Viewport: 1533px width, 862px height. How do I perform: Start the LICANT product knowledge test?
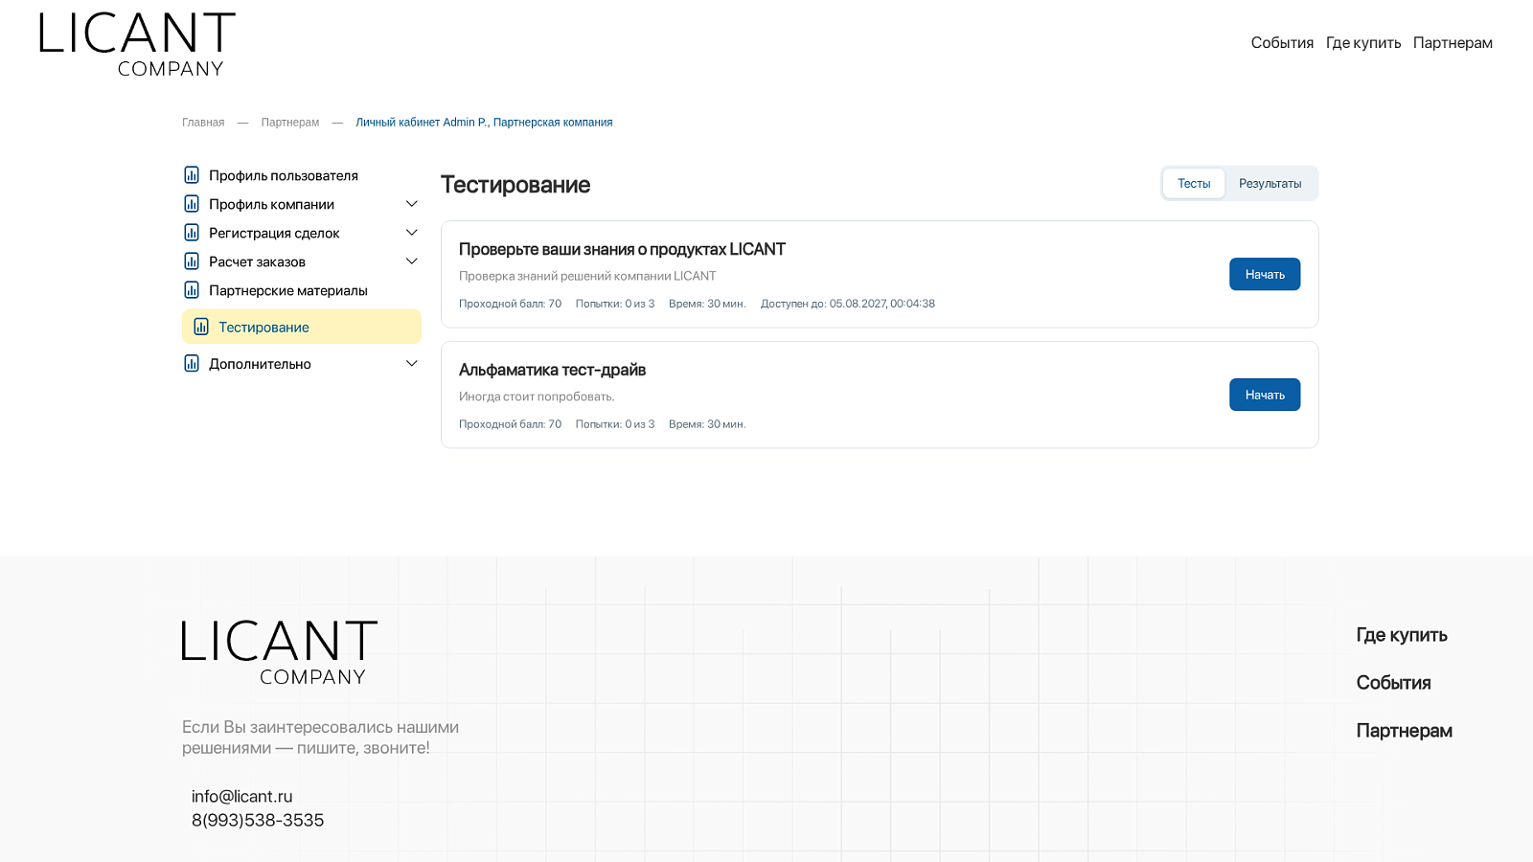click(x=1265, y=274)
